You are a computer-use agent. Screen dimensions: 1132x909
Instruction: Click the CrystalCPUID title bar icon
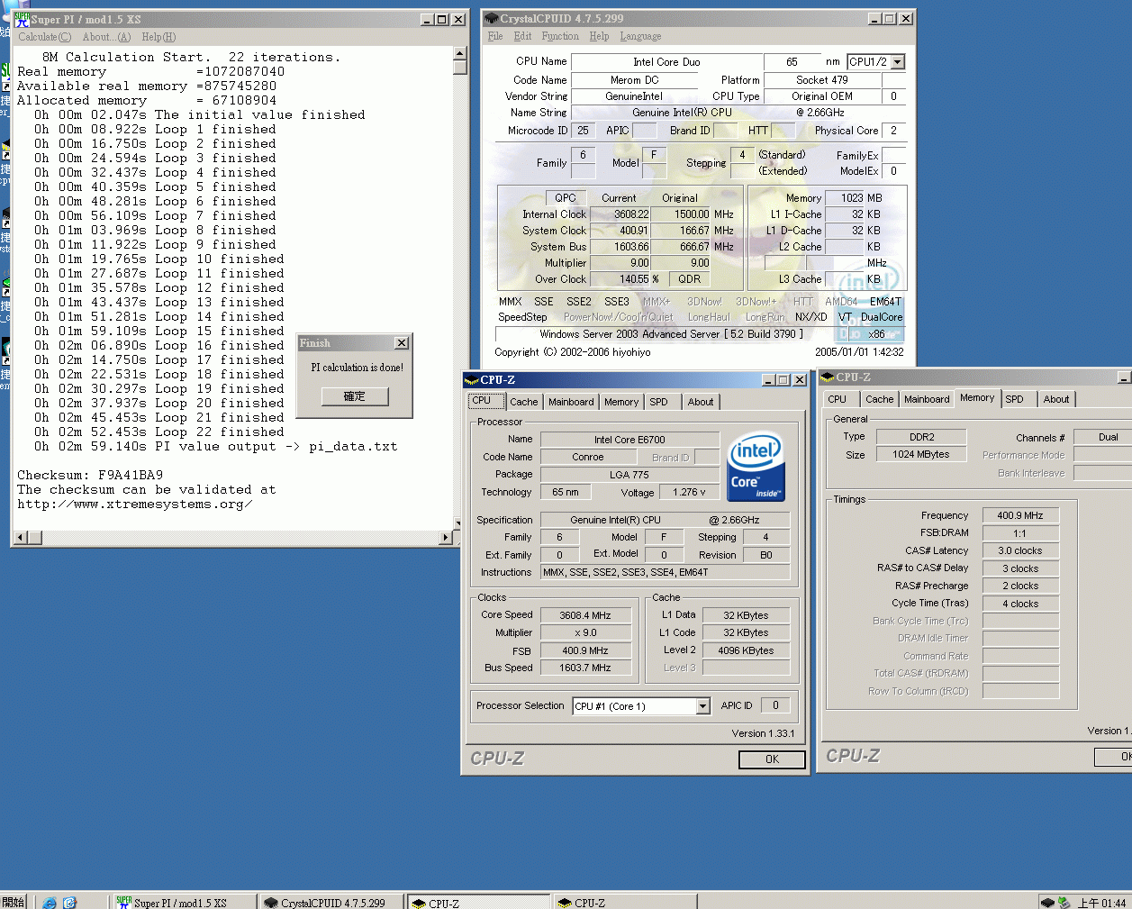coord(492,18)
